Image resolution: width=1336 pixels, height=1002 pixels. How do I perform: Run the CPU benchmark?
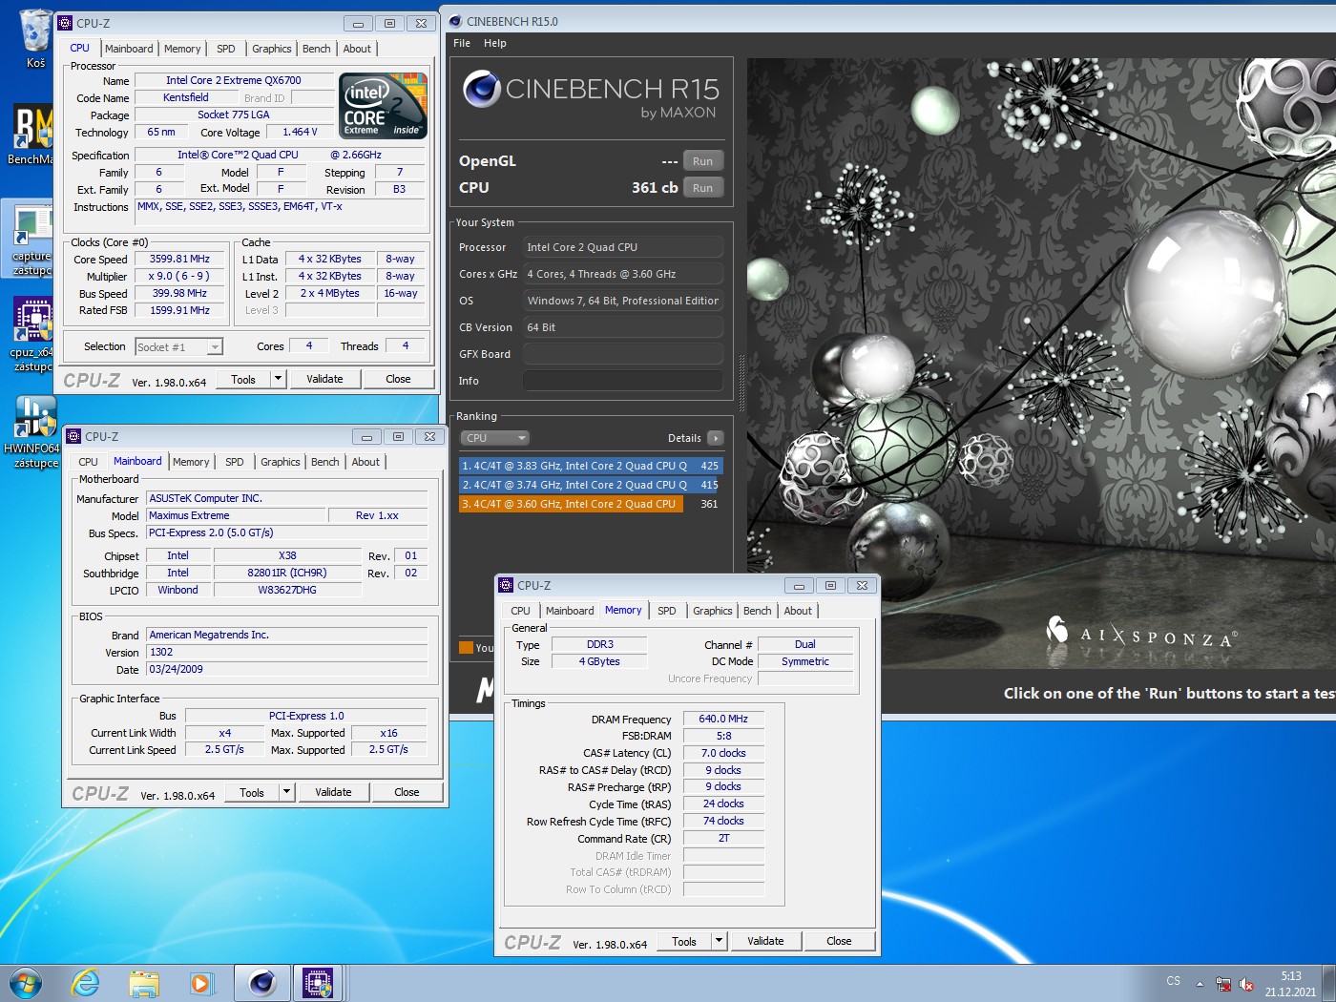(703, 188)
